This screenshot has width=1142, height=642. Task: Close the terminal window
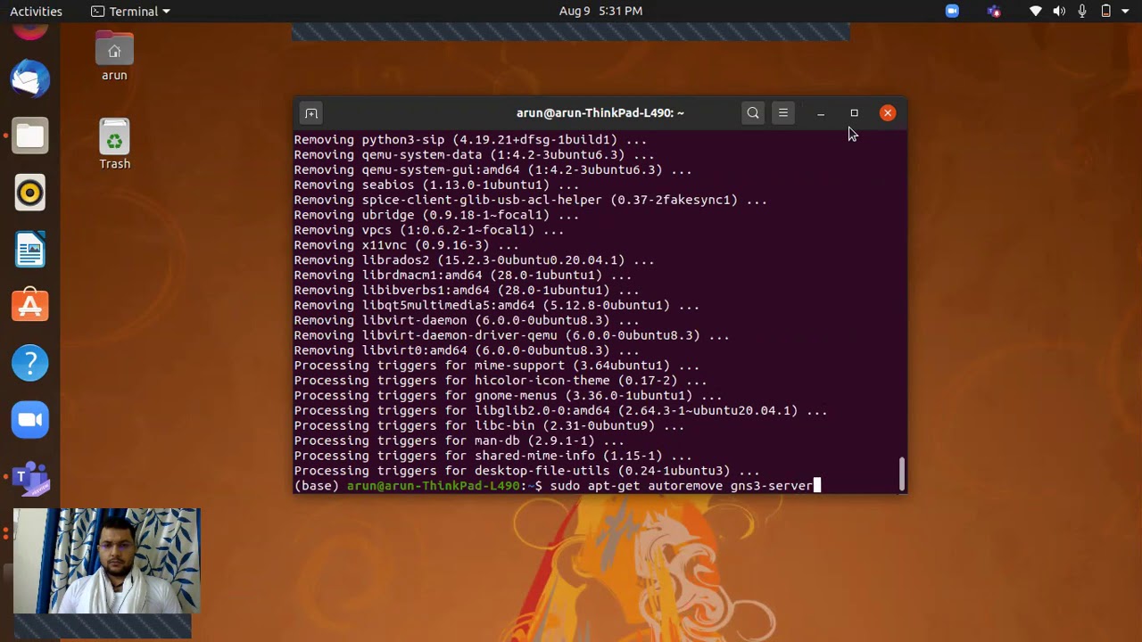coord(888,113)
